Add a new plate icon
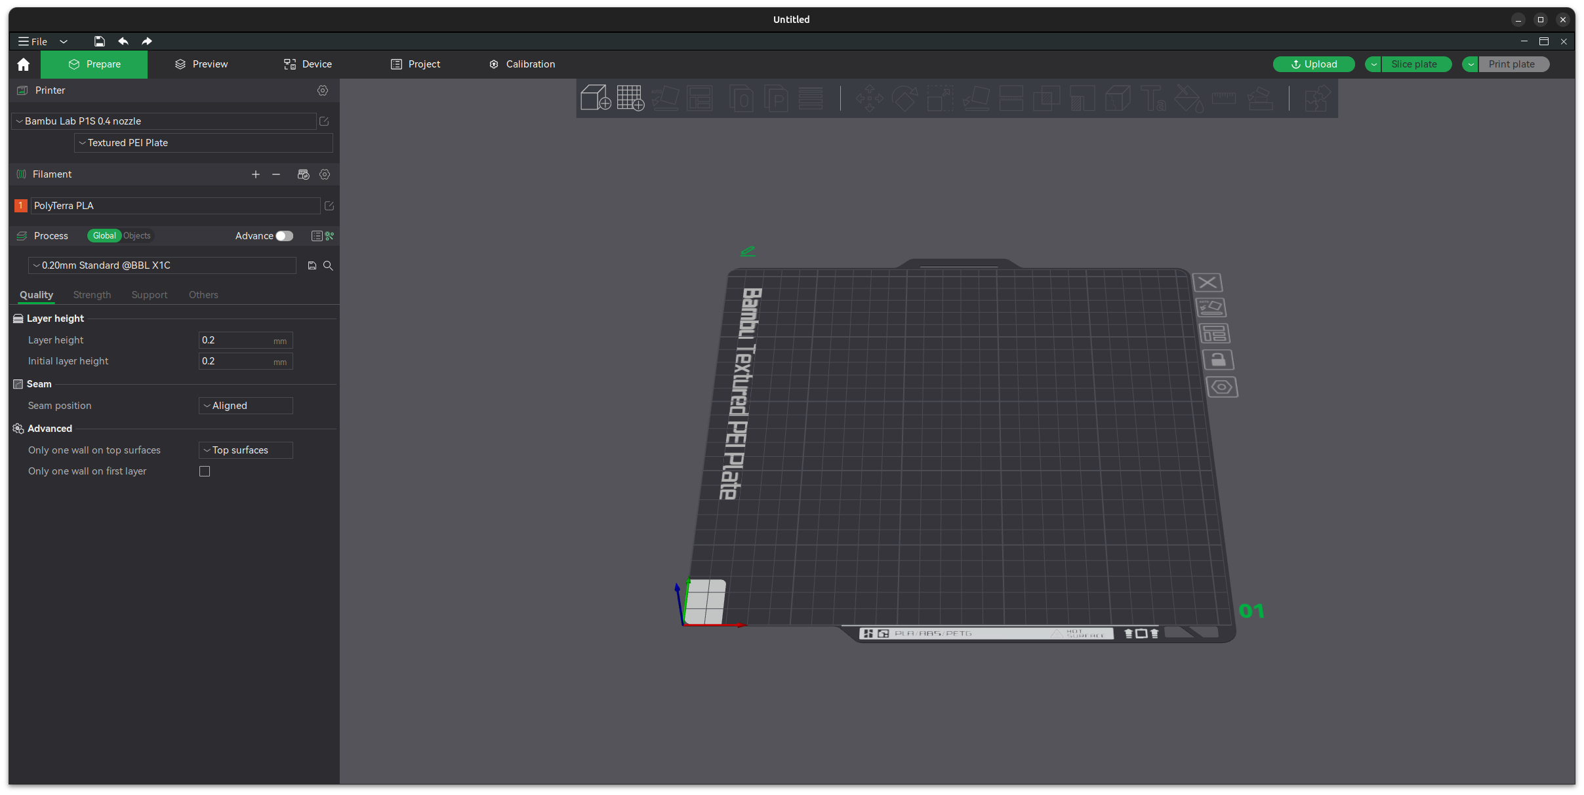The height and width of the screenshot is (795, 1584). 630,98
